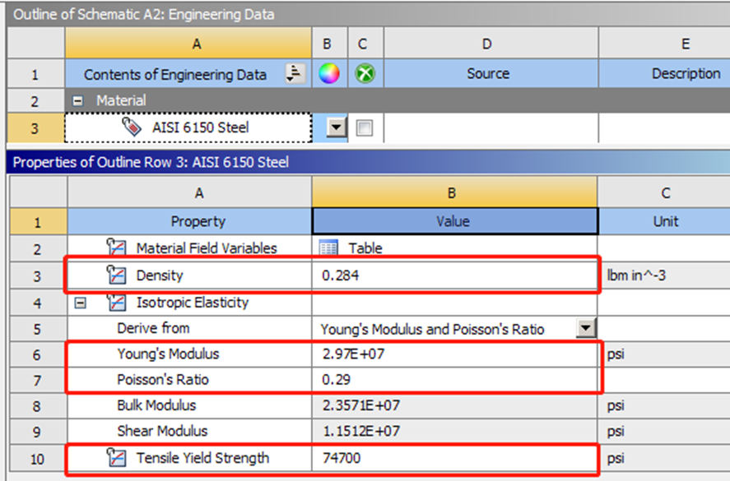The width and height of the screenshot is (730, 481).
Task: Click the Shear Modulus property label
Action: 162,430
